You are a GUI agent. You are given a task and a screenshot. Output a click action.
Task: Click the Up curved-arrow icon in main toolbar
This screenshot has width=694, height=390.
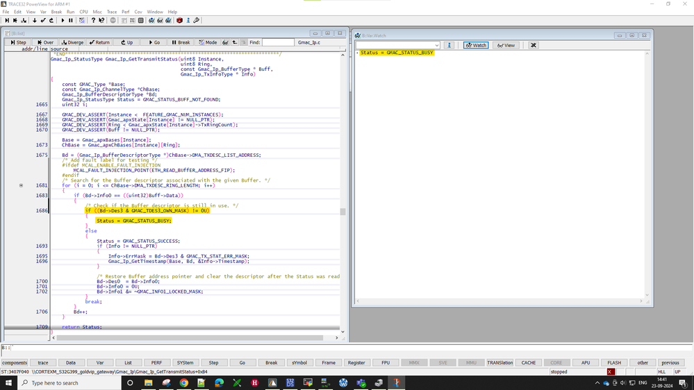point(51,20)
